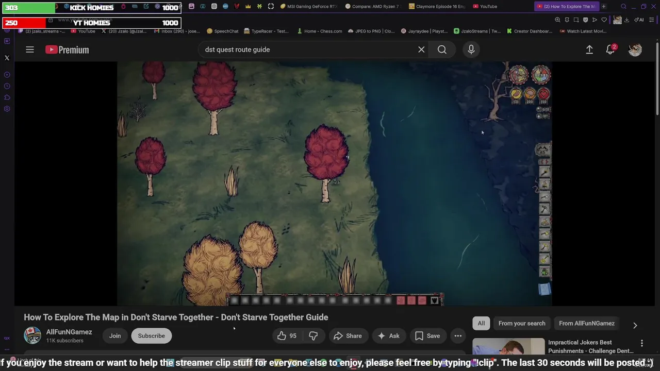Viewport: 660px width, 371px height.
Task: Open YouTube notifications bell
Action: (x=610, y=49)
